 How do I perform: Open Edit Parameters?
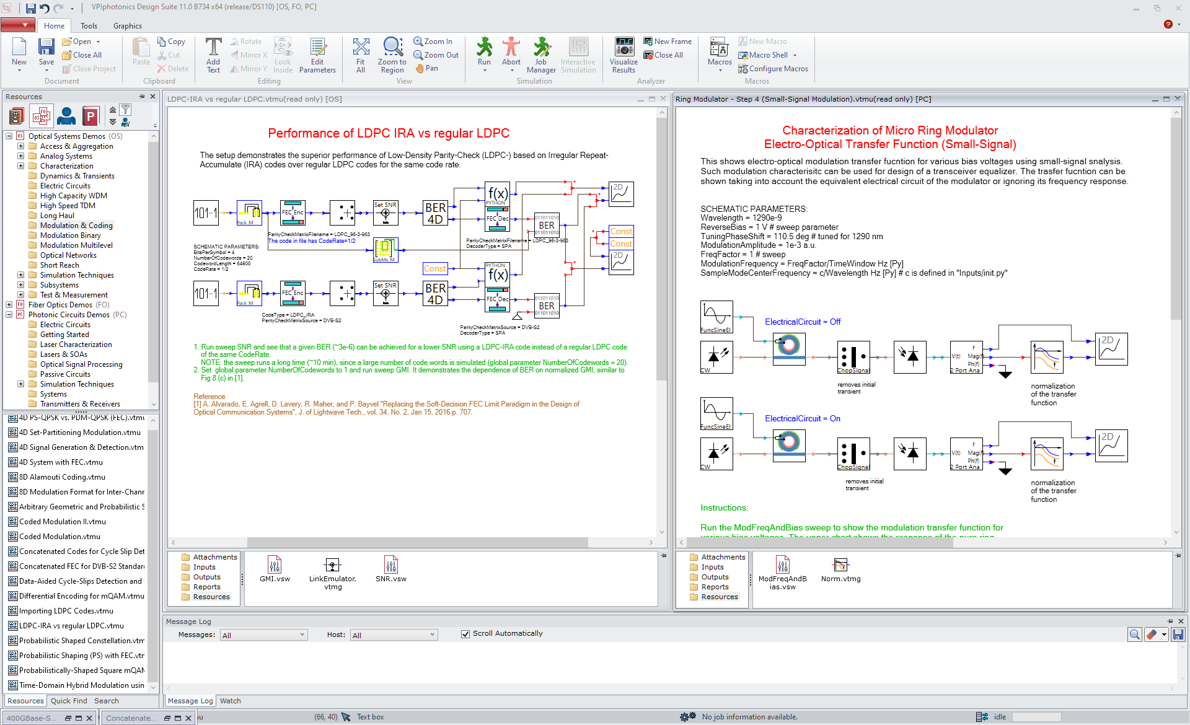[x=317, y=55]
